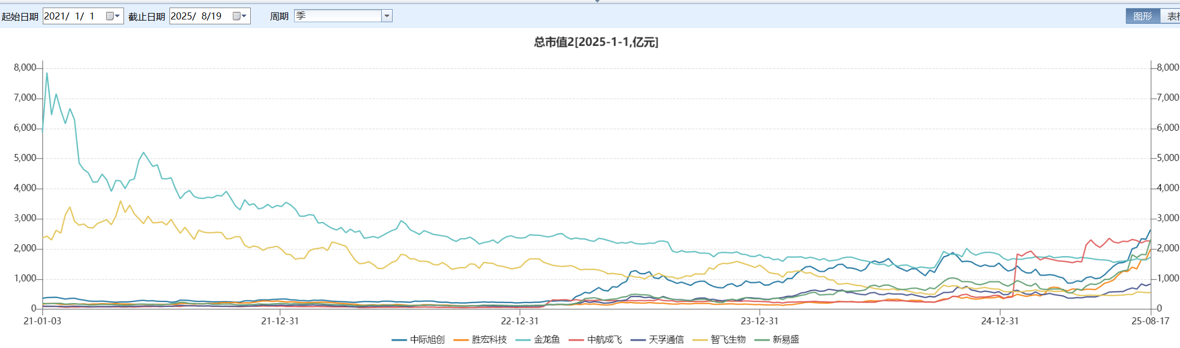The image size is (1180, 348).
Task: Toggle 胜宏科技 series in the legend
Action: click(x=489, y=339)
